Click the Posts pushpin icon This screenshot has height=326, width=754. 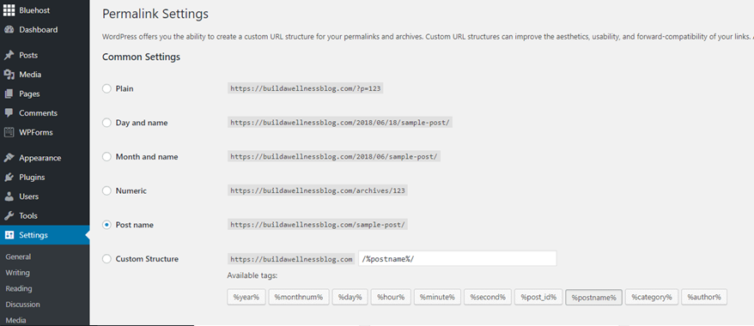pyautogui.click(x=9, y=55)
